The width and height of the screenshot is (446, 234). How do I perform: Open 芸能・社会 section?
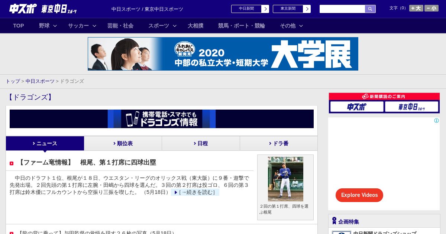pos(120,26)
